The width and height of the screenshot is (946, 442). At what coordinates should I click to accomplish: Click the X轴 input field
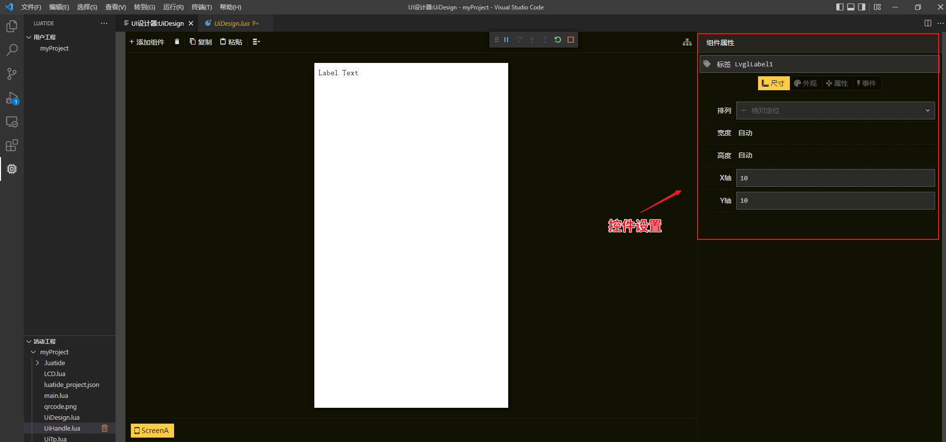(x=835, y=178)
